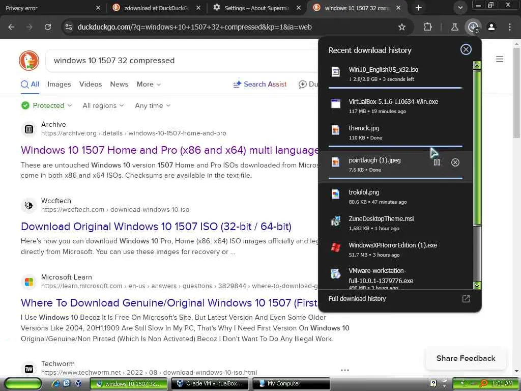This screenshot has width=521, height=391.
Task: Select the News search tab
Action: pos(119,84)
